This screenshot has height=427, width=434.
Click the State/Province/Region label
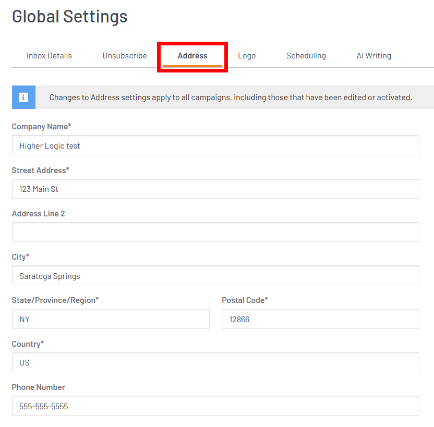pos(55,300)
